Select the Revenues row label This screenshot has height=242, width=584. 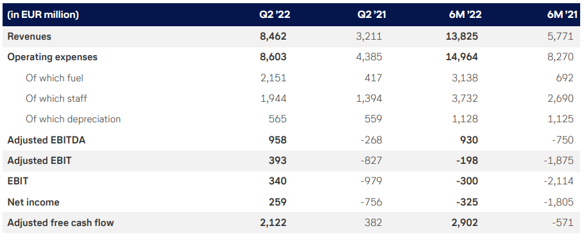pyautogui.click(x=29, y=36)
